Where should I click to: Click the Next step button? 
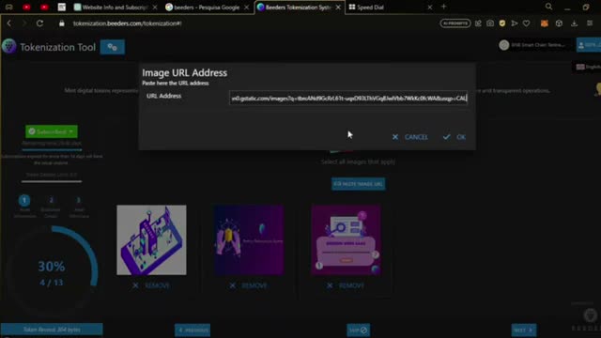pyautogui.click(x=524, y=330)
